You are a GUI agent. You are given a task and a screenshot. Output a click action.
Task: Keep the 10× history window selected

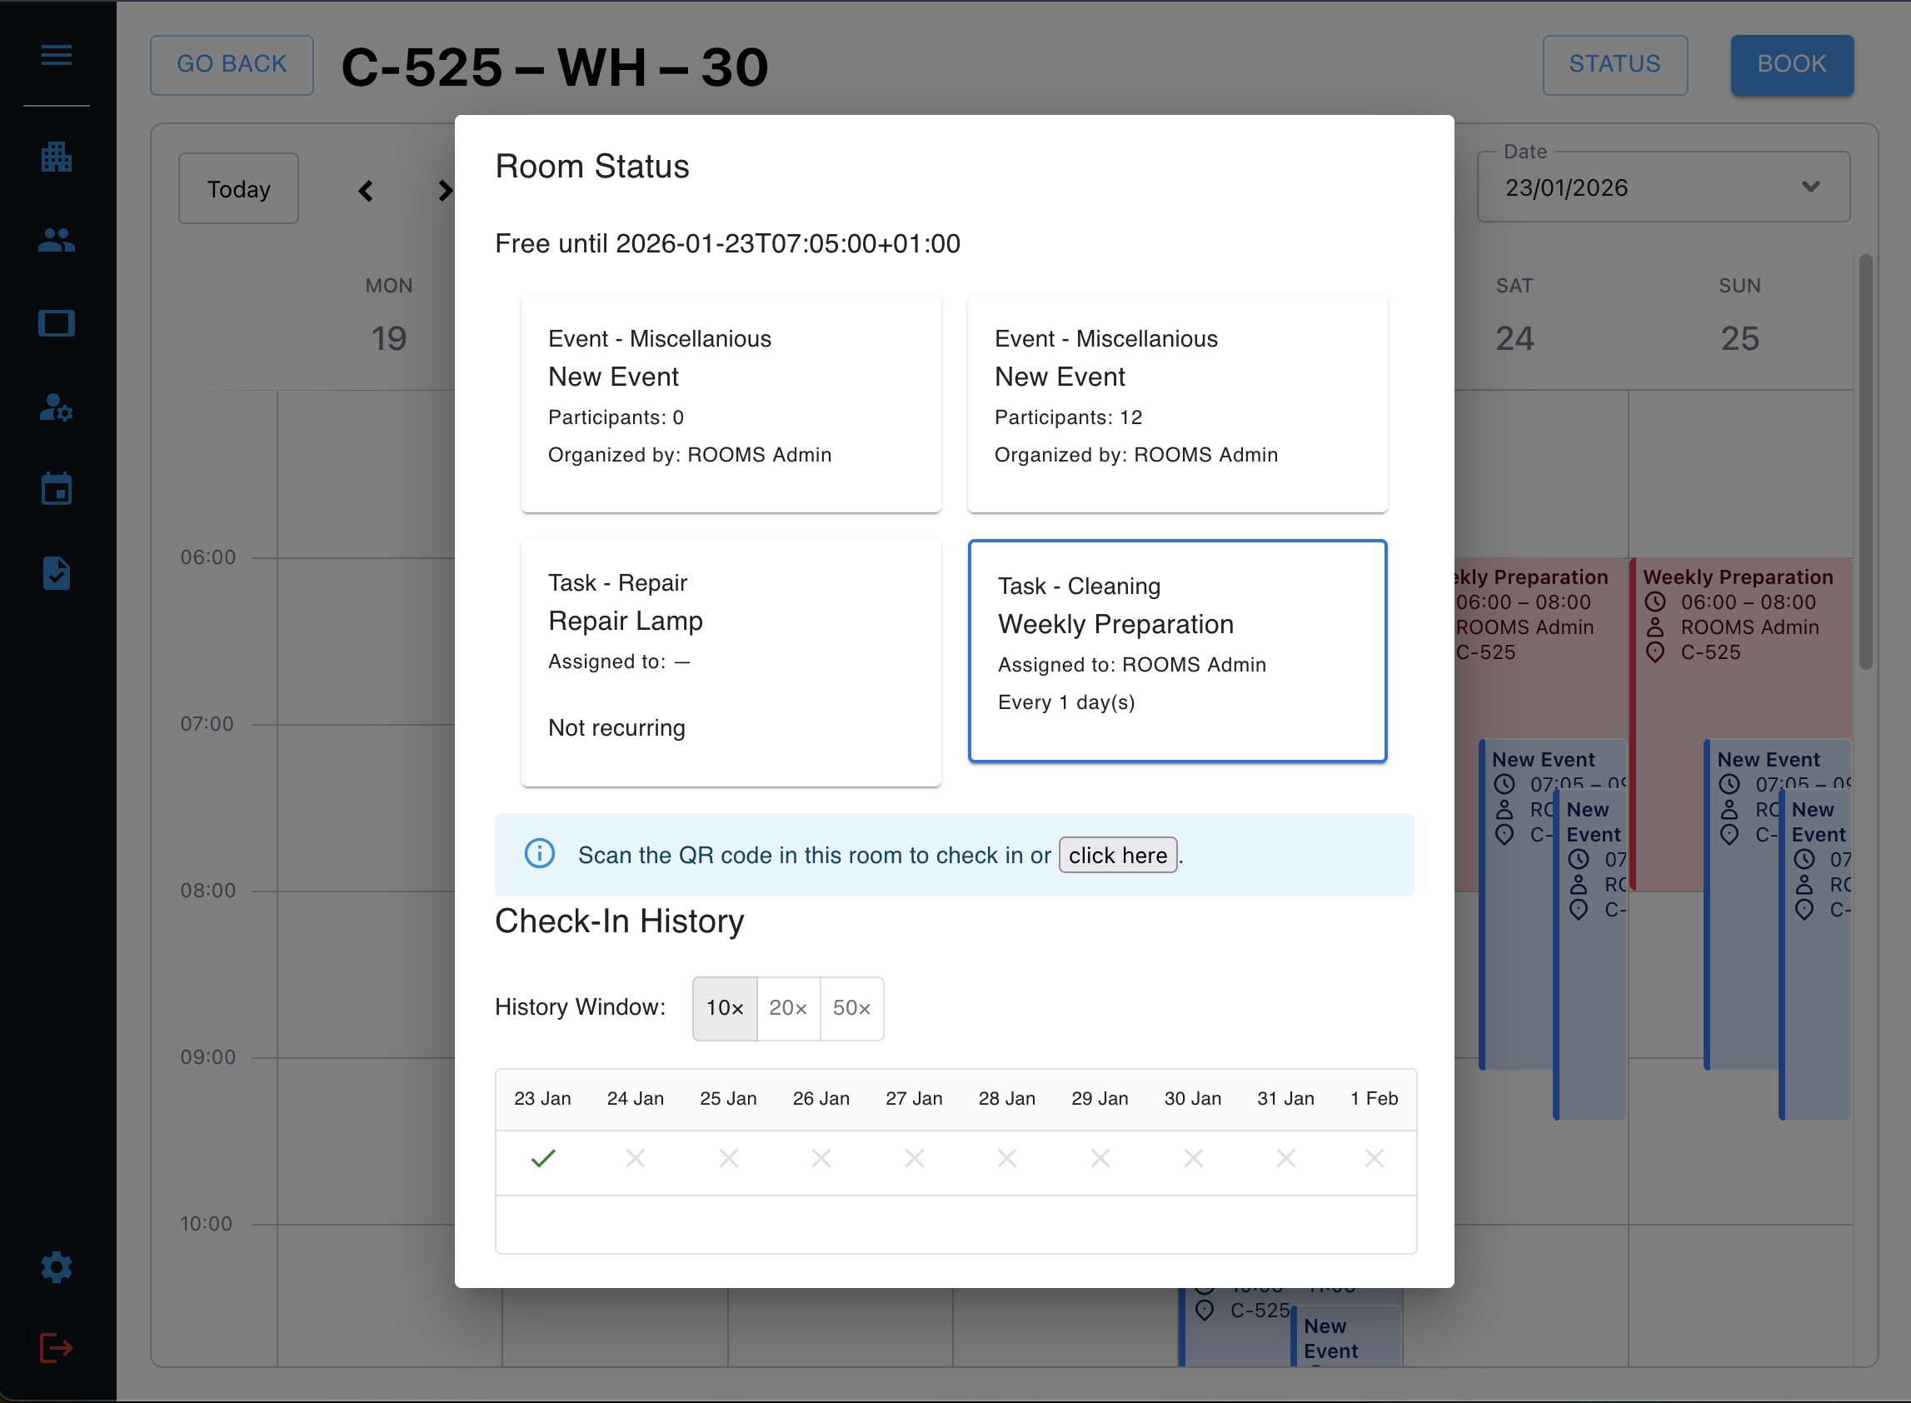point(724,1008)
